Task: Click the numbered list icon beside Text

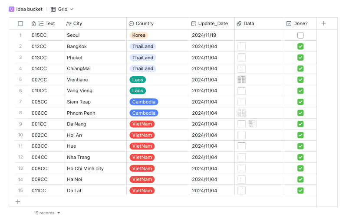Action: 41,23
